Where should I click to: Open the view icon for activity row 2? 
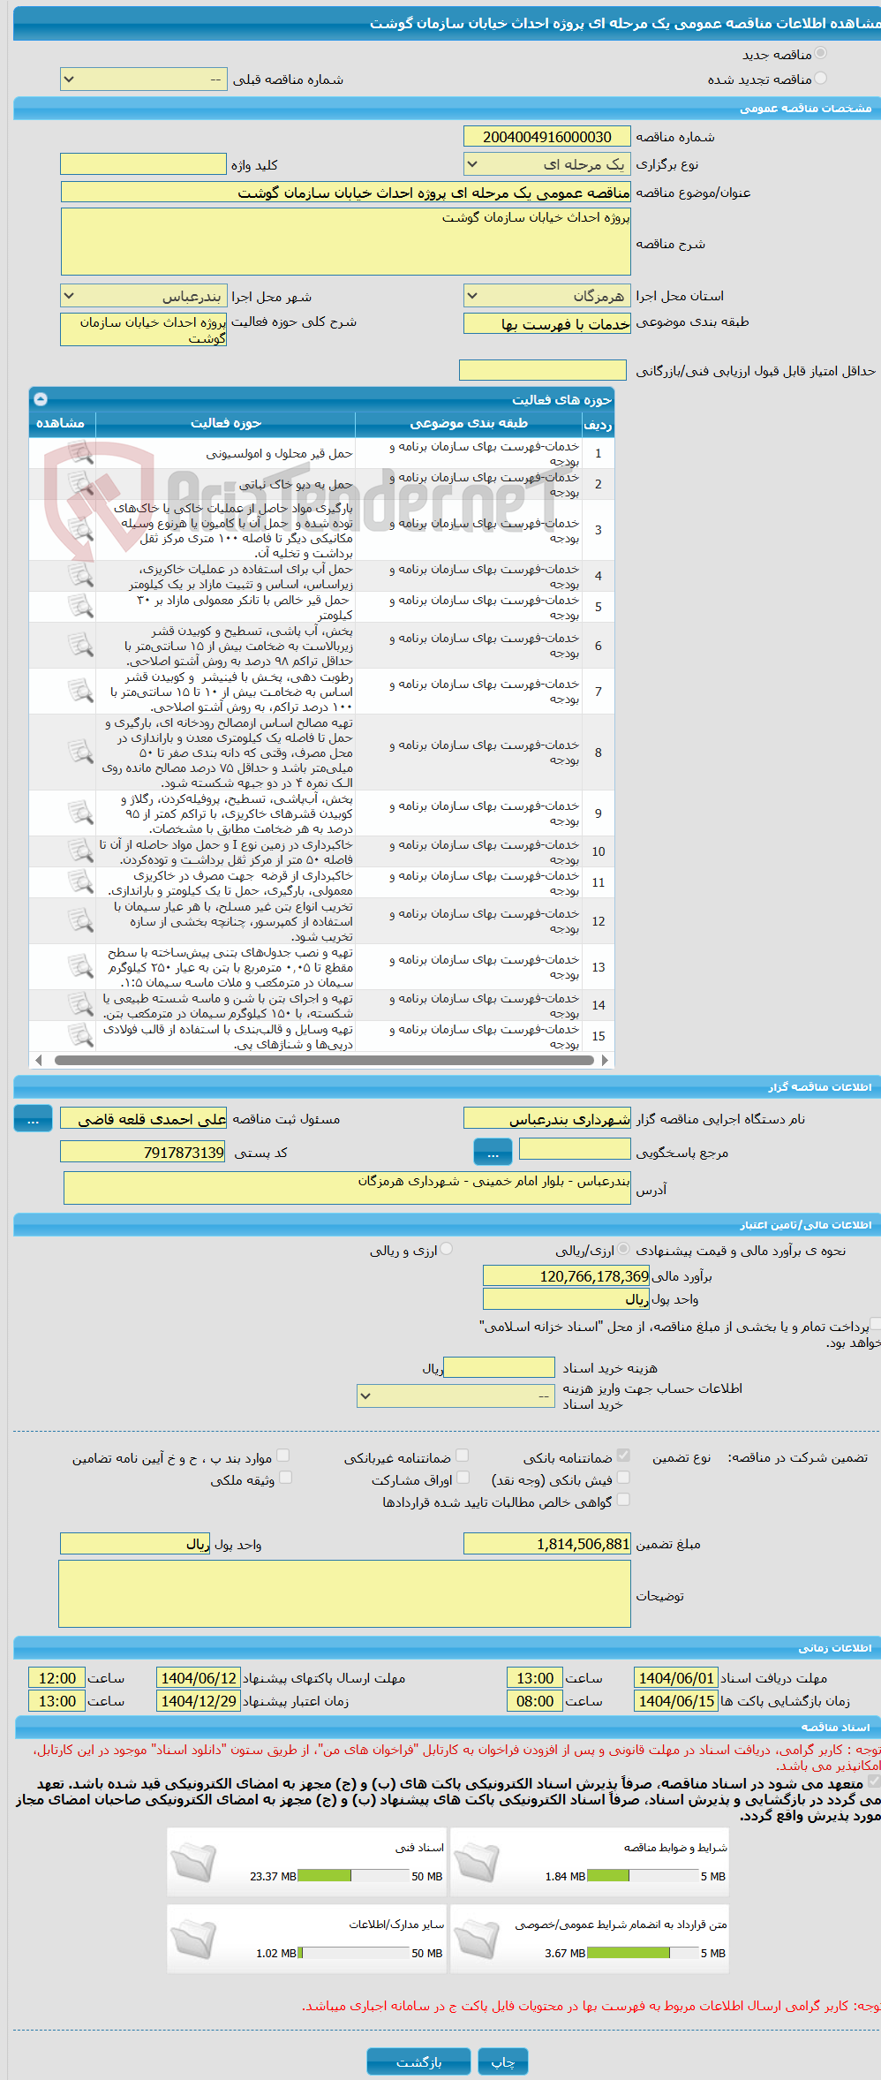click(80, 484)
